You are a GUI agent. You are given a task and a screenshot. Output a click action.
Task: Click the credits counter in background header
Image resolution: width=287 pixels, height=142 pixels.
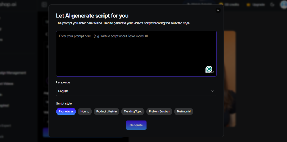(229, 4)
